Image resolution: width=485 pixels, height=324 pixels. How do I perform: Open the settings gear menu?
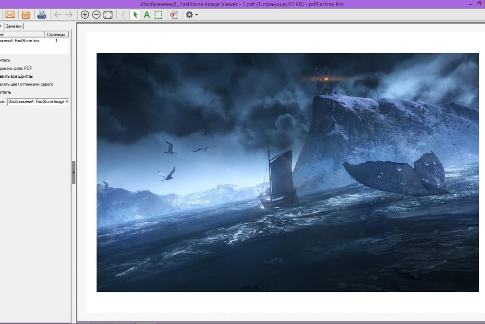click(x=189, y=14)
